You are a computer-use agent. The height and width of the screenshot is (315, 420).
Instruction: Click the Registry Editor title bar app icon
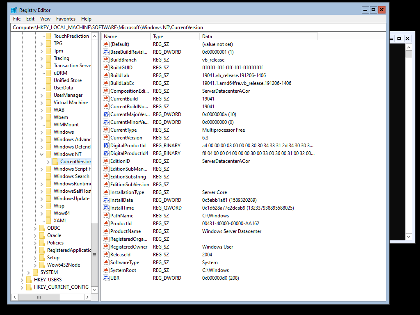coord(14,10)
